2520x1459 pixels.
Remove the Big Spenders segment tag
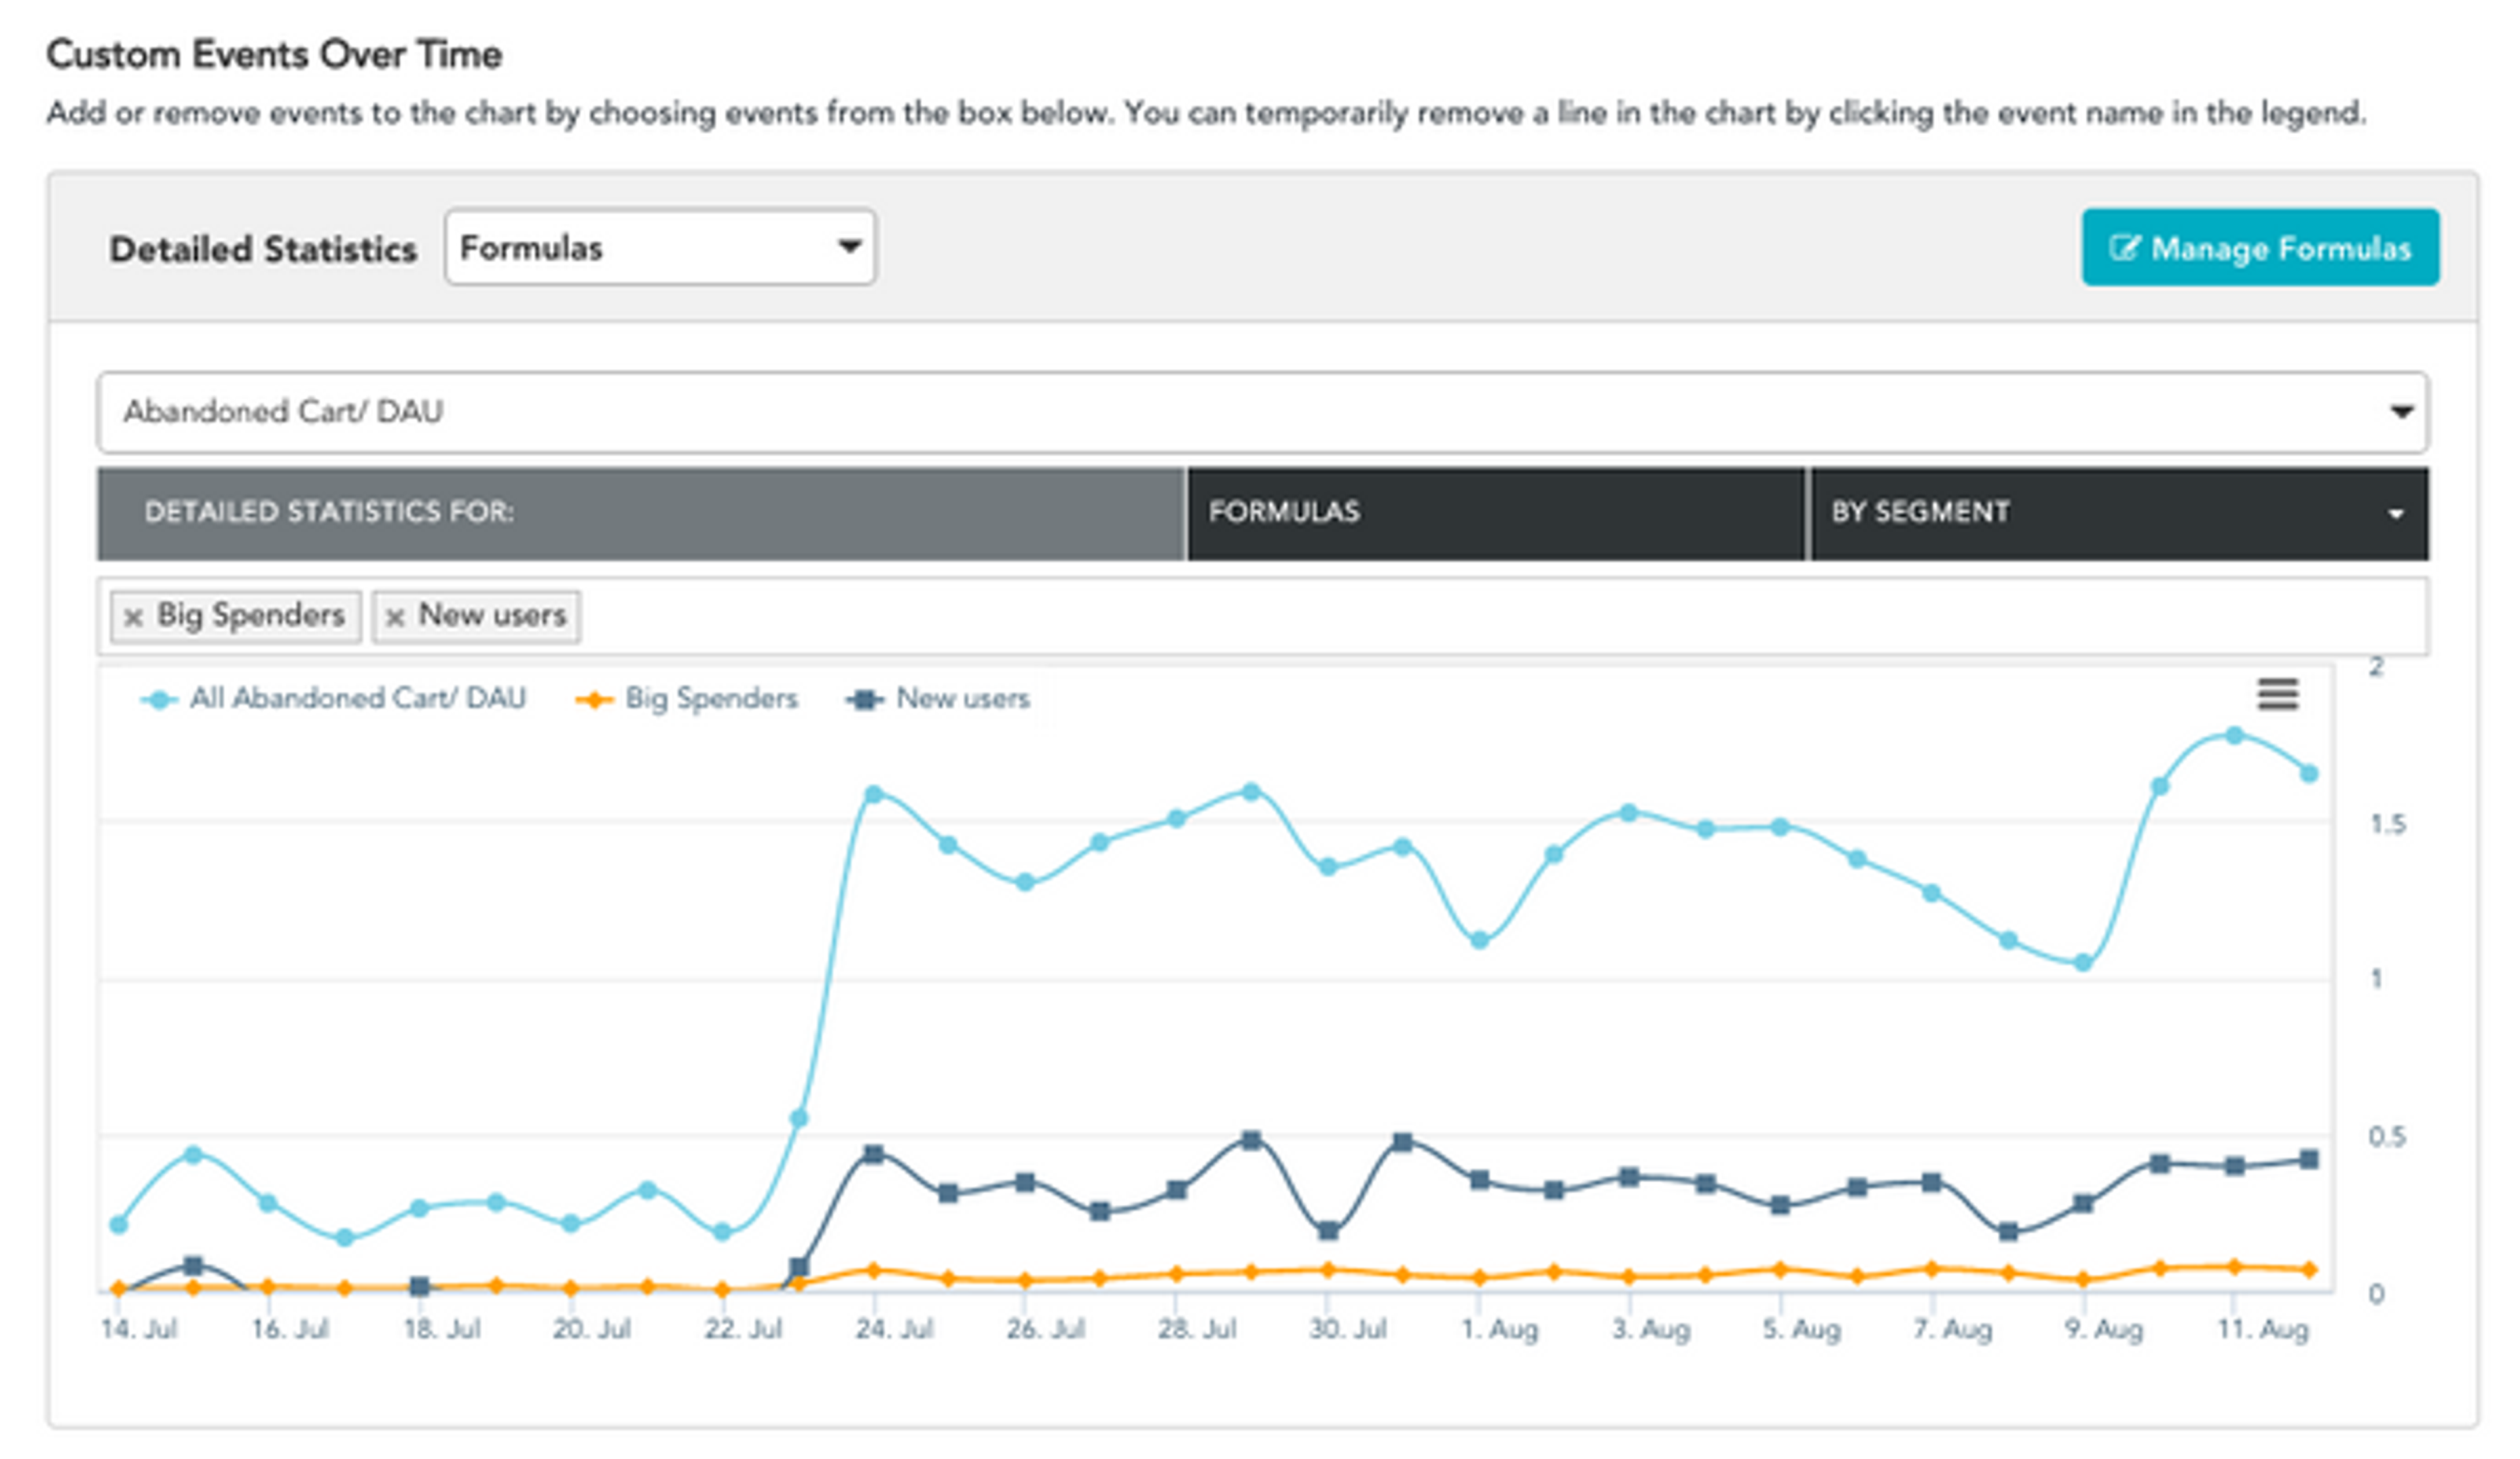(133, 618)
